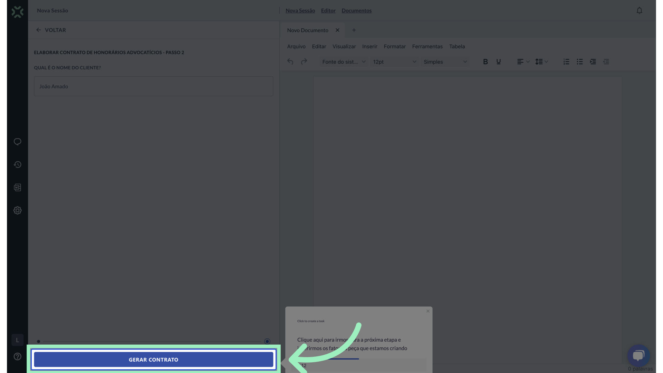Click the bulleted list icon
Image resolution: width=663 pixels, height=373 pixels.
[579, 62]
